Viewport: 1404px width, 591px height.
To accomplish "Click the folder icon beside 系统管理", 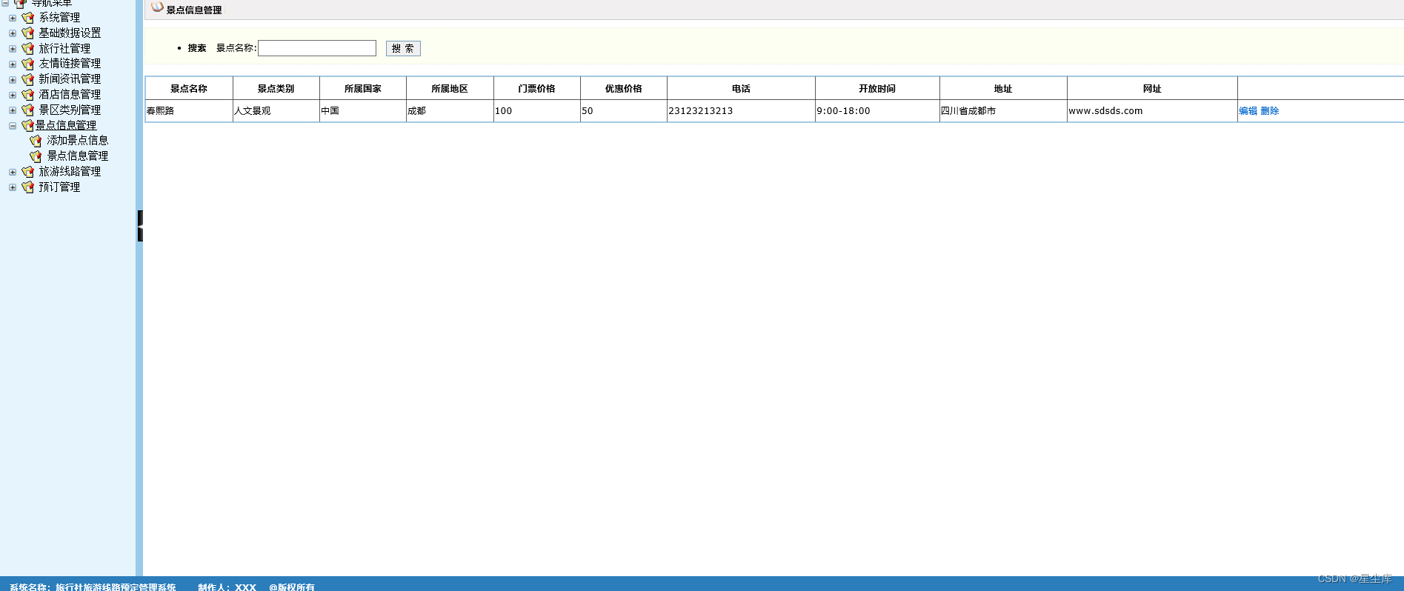I will [28, 18].
